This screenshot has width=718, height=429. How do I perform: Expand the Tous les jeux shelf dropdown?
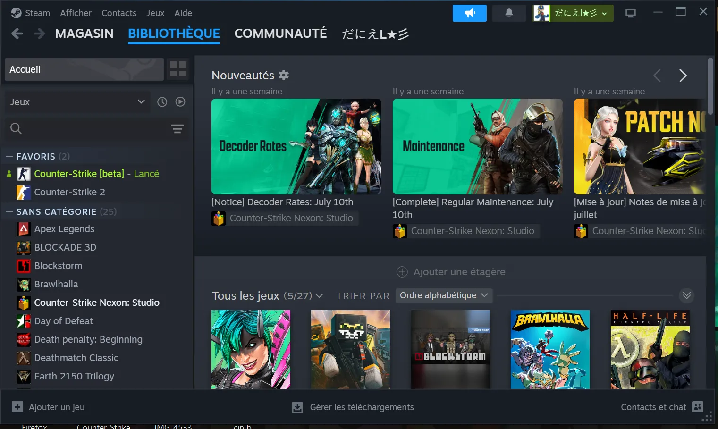(320, 296)
